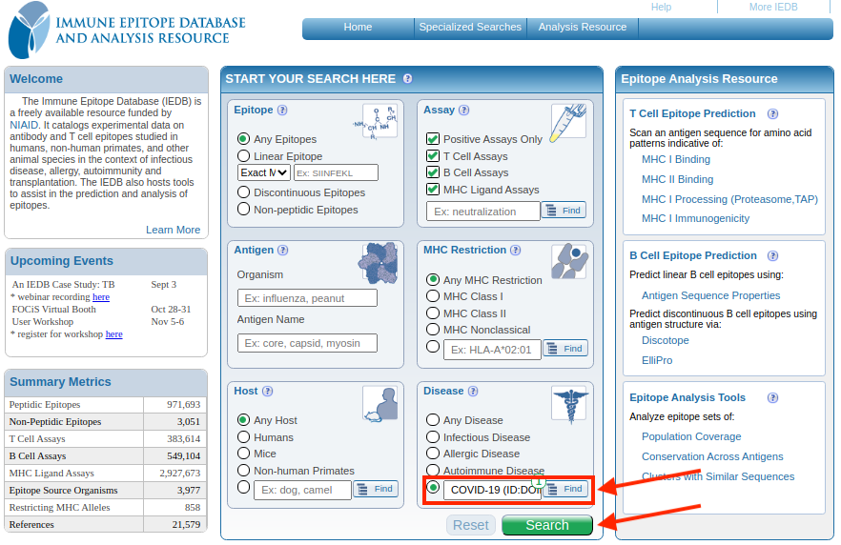Open Epitope Analysis Tools help icon
This screenshot has width=841, height=545.
[773, 398]
